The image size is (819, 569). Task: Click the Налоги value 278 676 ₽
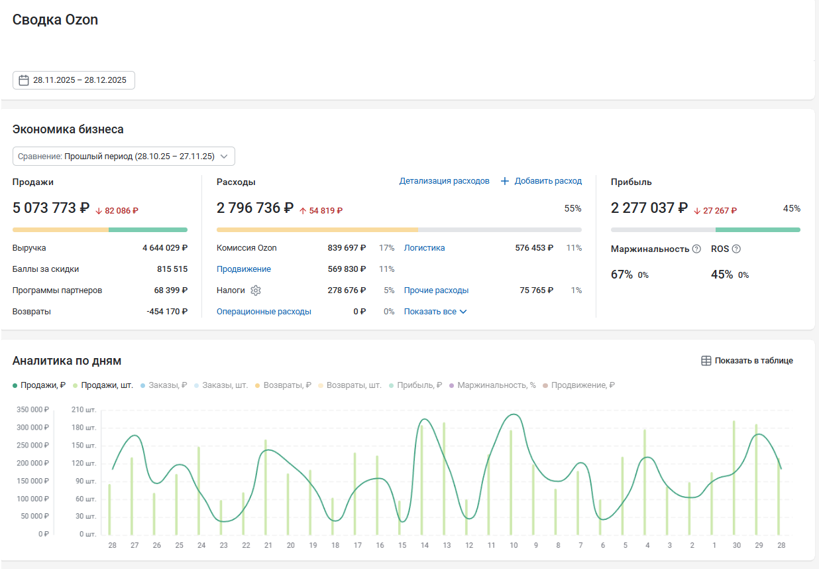[x=347, y=290]
